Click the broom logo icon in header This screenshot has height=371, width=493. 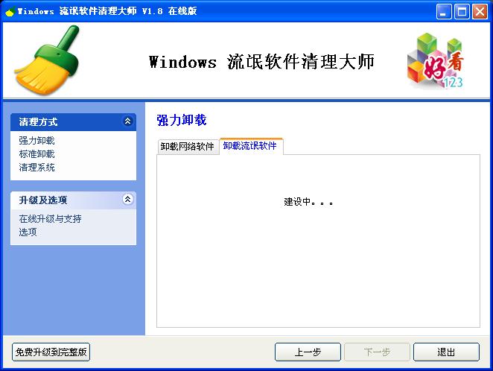pos(46,60)
